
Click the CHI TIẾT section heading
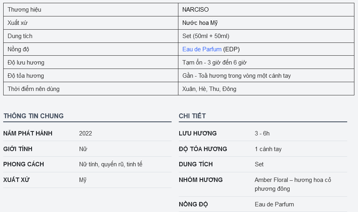point(192,116)
